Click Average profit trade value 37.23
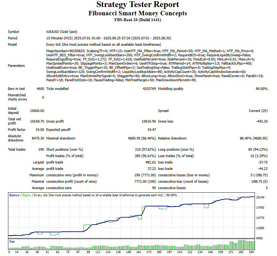The height and width of the screenshot is (256, 277). 152,169
